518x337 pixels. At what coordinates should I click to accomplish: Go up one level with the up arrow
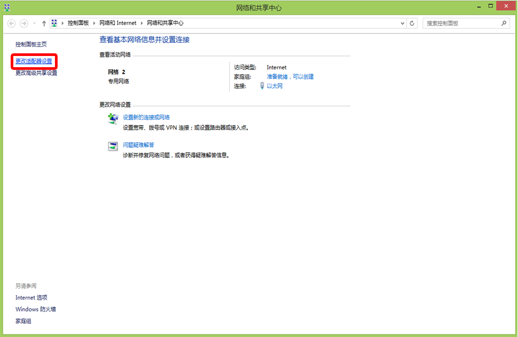[x=44, y=23]
